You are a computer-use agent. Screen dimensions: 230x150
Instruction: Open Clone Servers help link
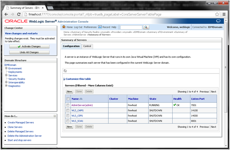(x=15, y=127)
